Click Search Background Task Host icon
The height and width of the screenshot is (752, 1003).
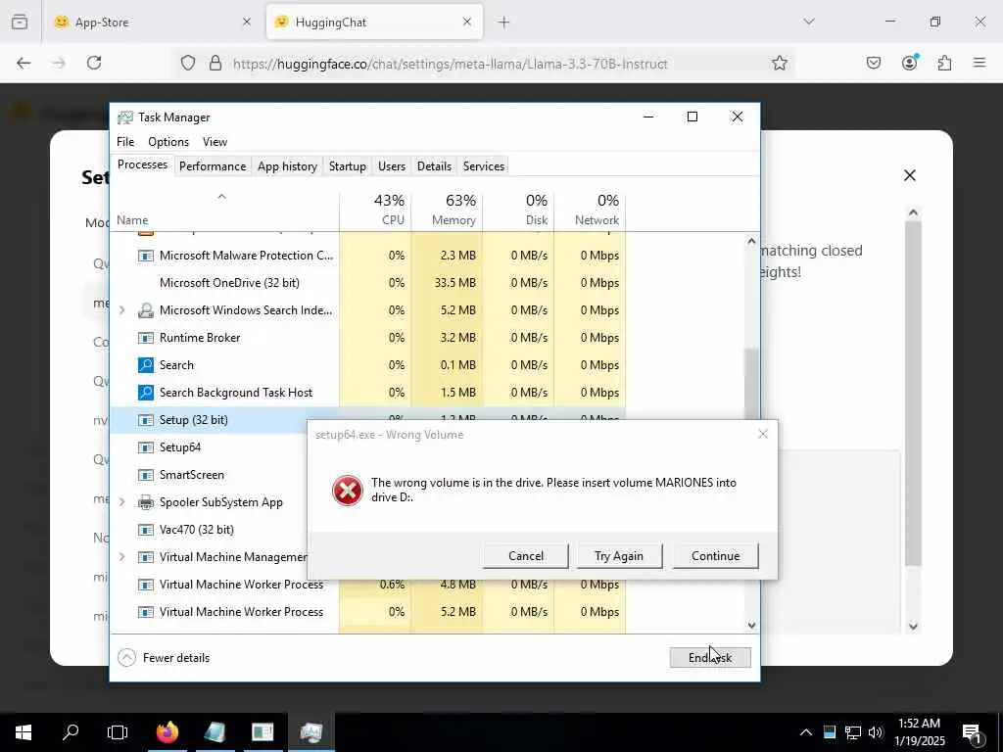(x=146, y=393)
